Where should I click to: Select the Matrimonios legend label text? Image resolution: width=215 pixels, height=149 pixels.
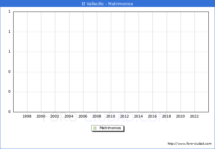(x=110, y=128)
